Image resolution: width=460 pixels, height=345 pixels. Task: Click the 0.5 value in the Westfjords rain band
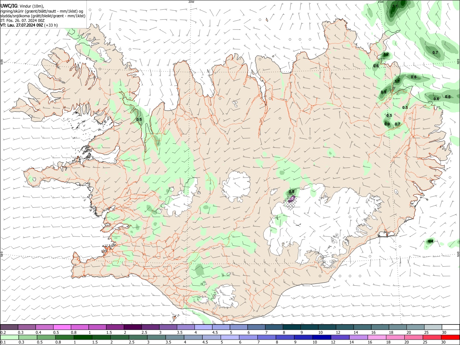(139, 119)
